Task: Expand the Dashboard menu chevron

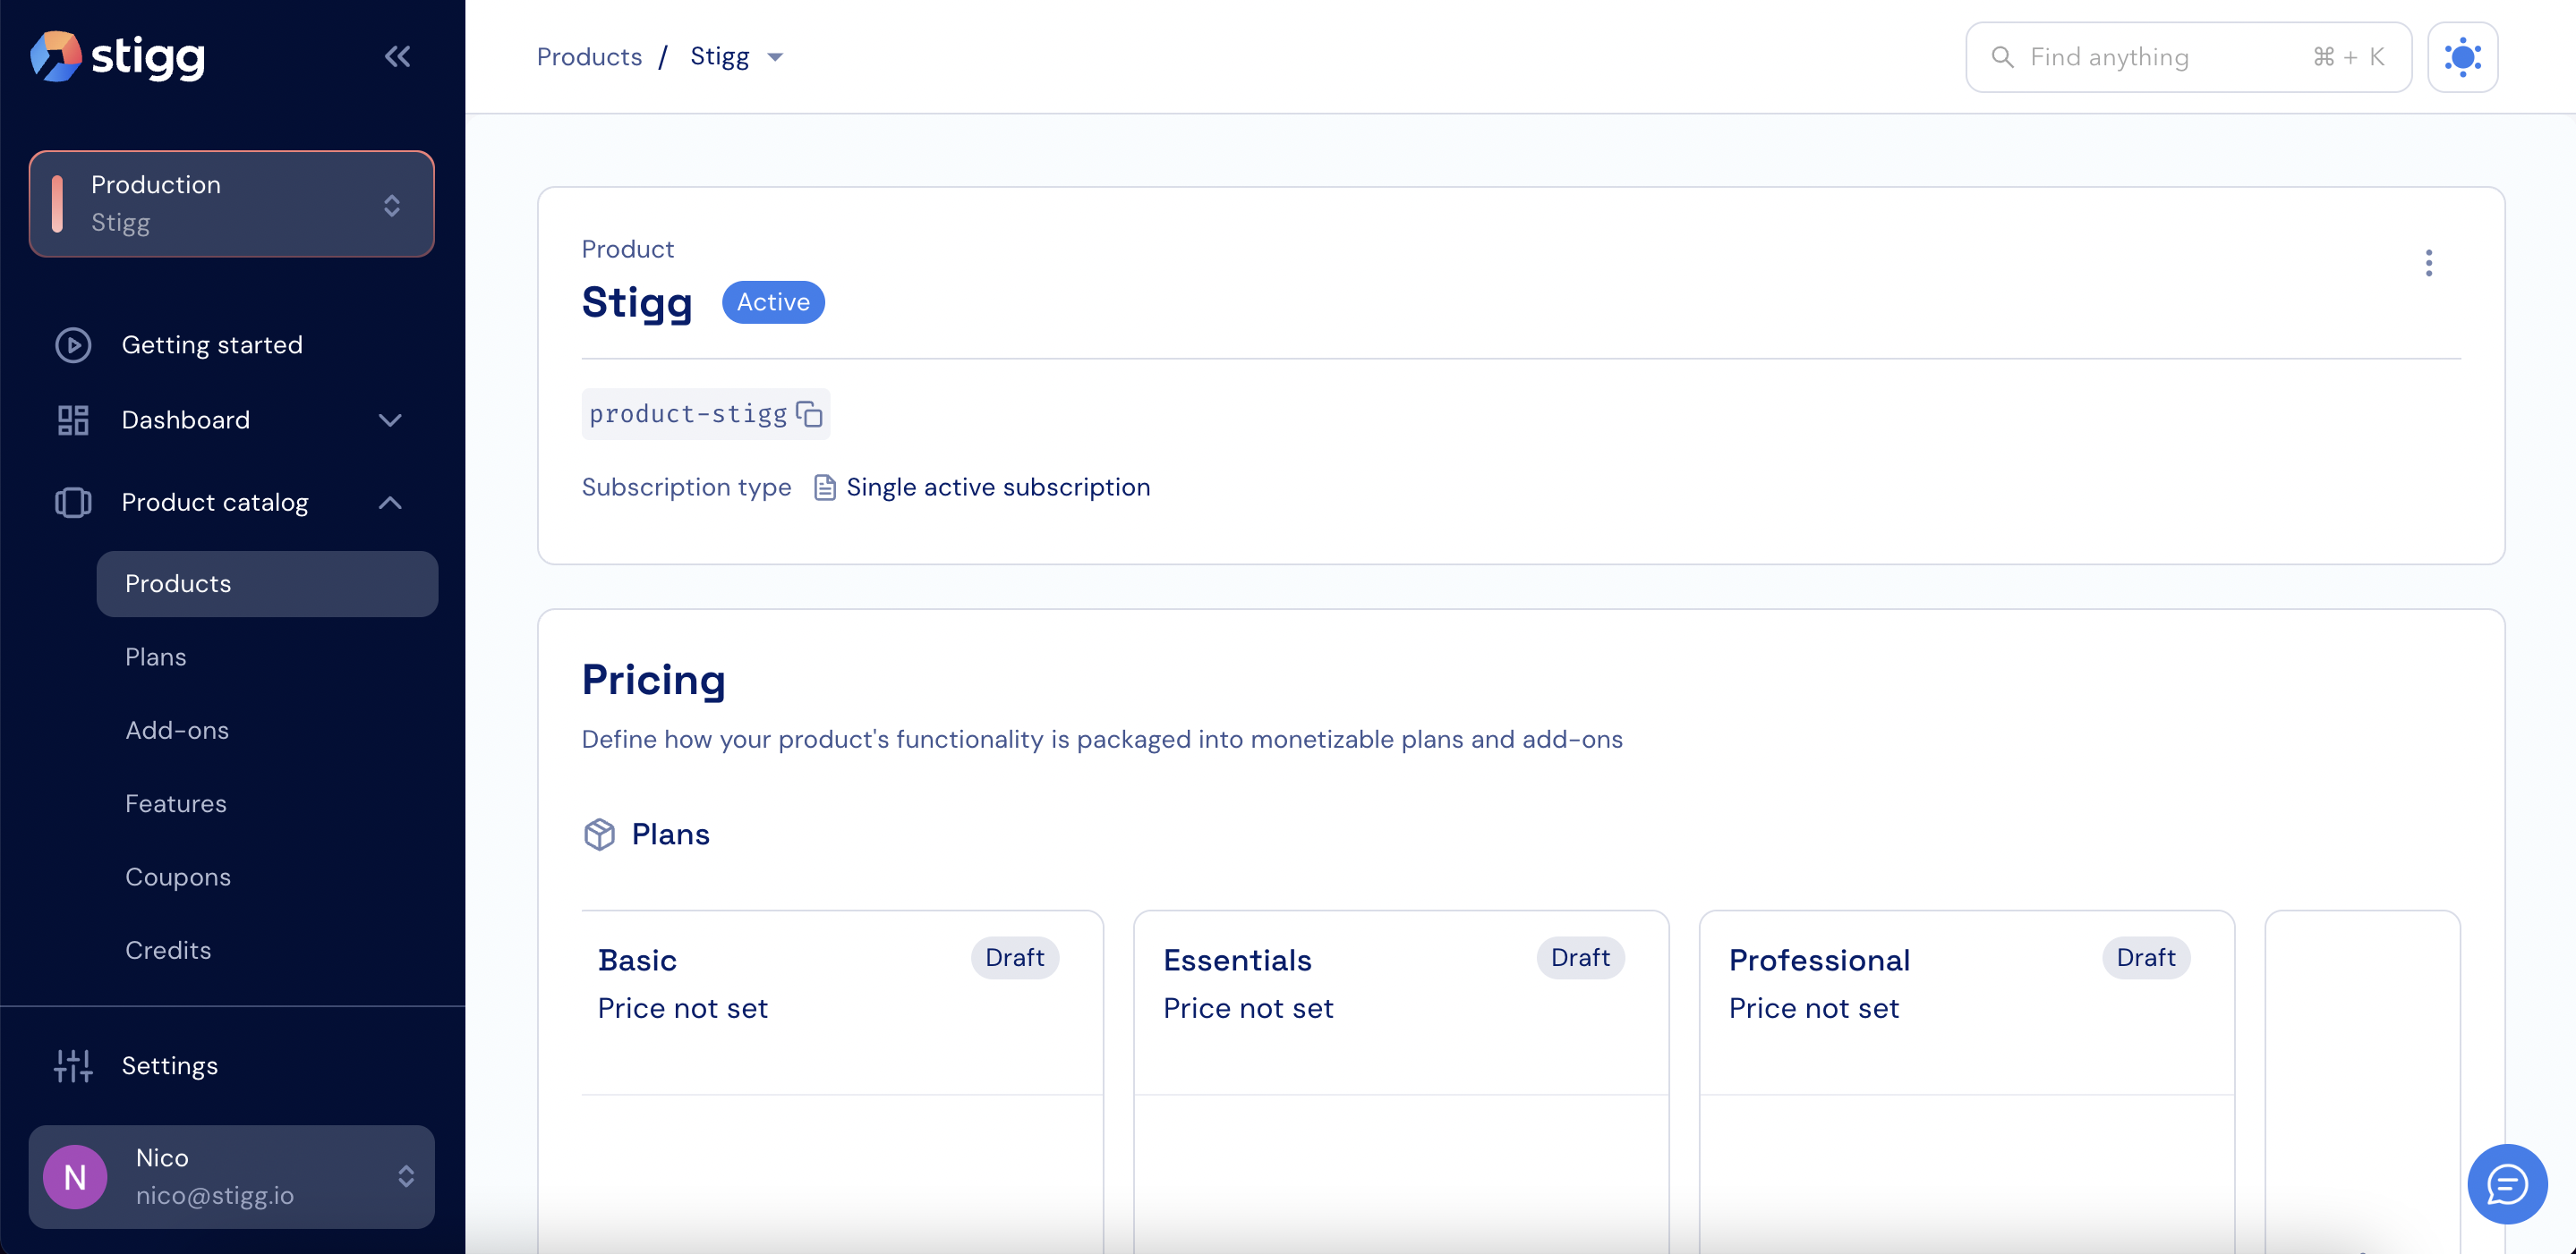Action: (390, 419)
